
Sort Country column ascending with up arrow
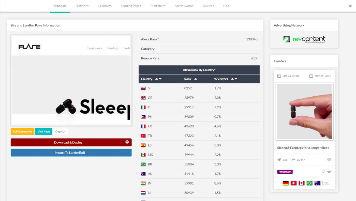[157, 79]
